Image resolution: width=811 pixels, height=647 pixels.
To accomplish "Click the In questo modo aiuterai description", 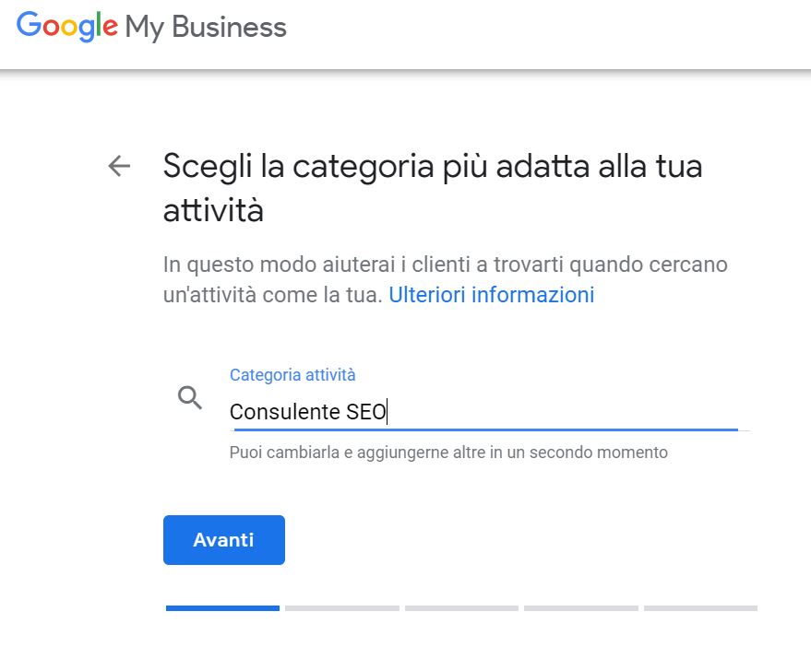I will click(446, 279).
